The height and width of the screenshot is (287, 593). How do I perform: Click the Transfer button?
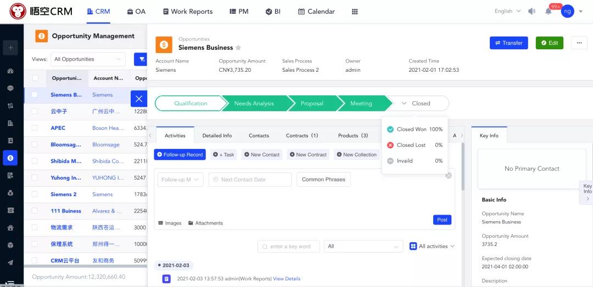click(508, 43)
